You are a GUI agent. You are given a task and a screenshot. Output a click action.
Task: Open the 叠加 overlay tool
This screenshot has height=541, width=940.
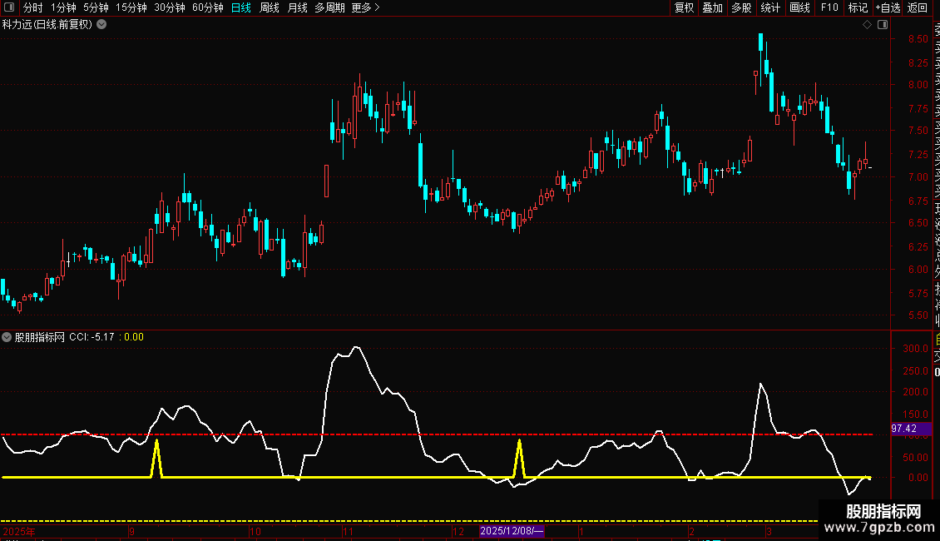[712, 7]
